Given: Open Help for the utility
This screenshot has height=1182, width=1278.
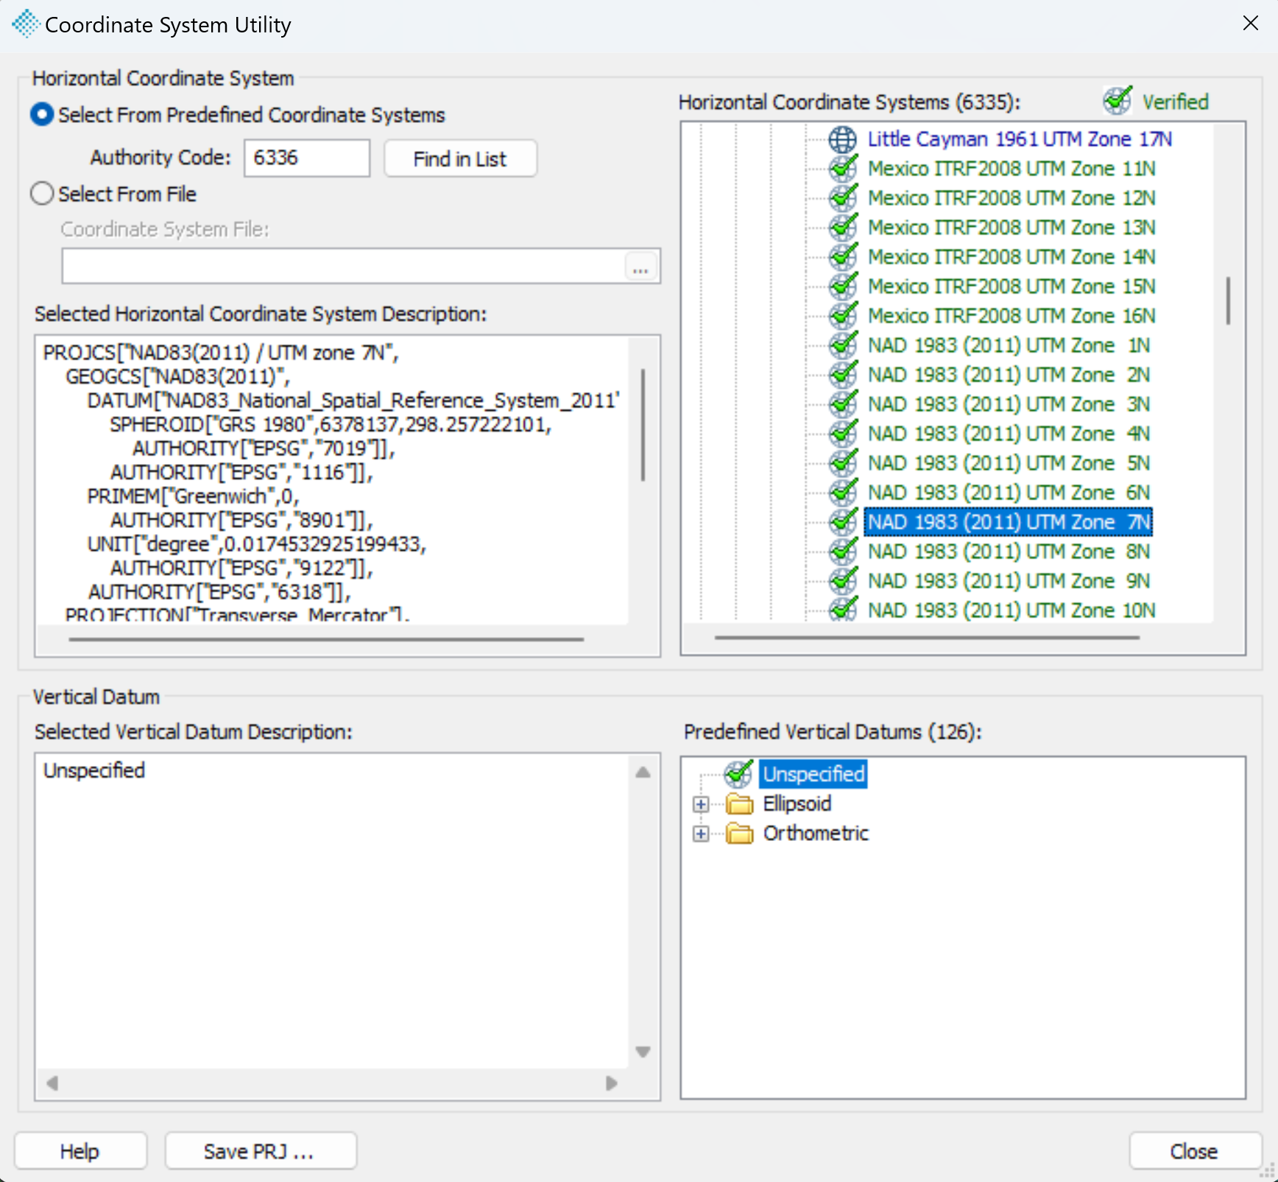Looking at the screenshot, I should (x=80, y=1151).
